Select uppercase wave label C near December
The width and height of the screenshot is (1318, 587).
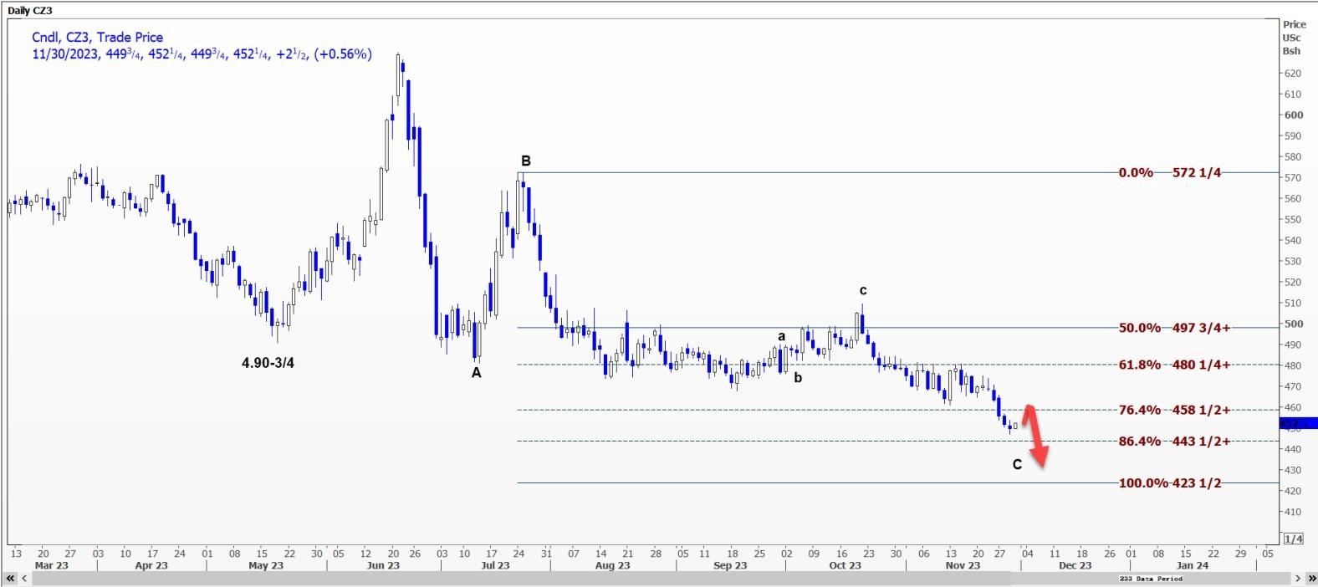point(1017,464)
